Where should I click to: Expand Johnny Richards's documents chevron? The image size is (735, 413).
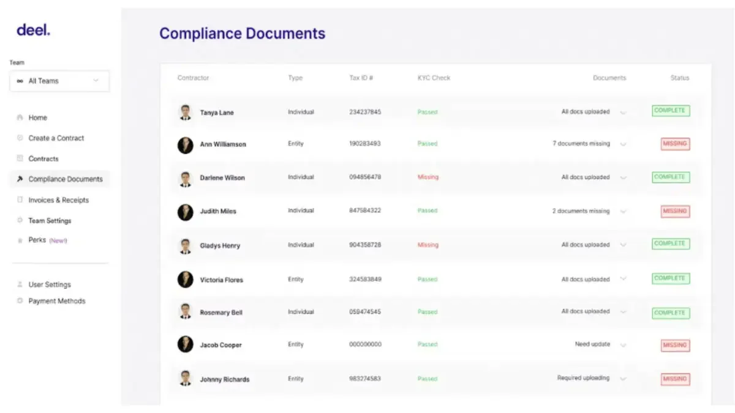(x=624, y=378)
